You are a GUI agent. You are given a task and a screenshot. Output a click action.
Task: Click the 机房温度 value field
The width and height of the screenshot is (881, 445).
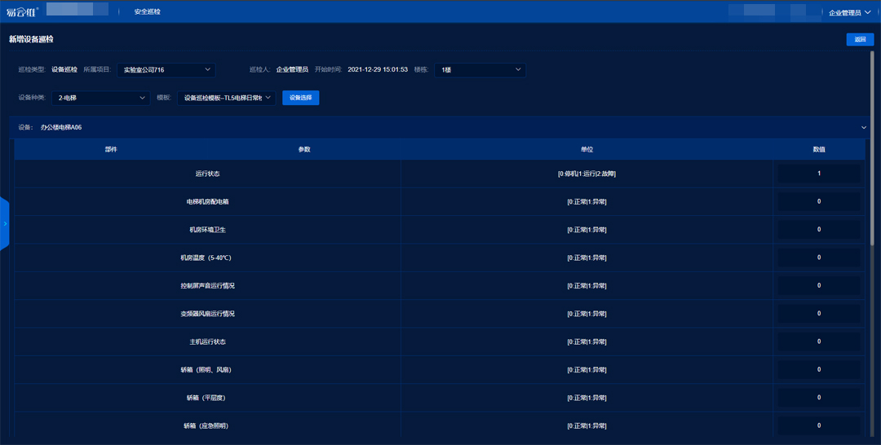pos(819,258)
